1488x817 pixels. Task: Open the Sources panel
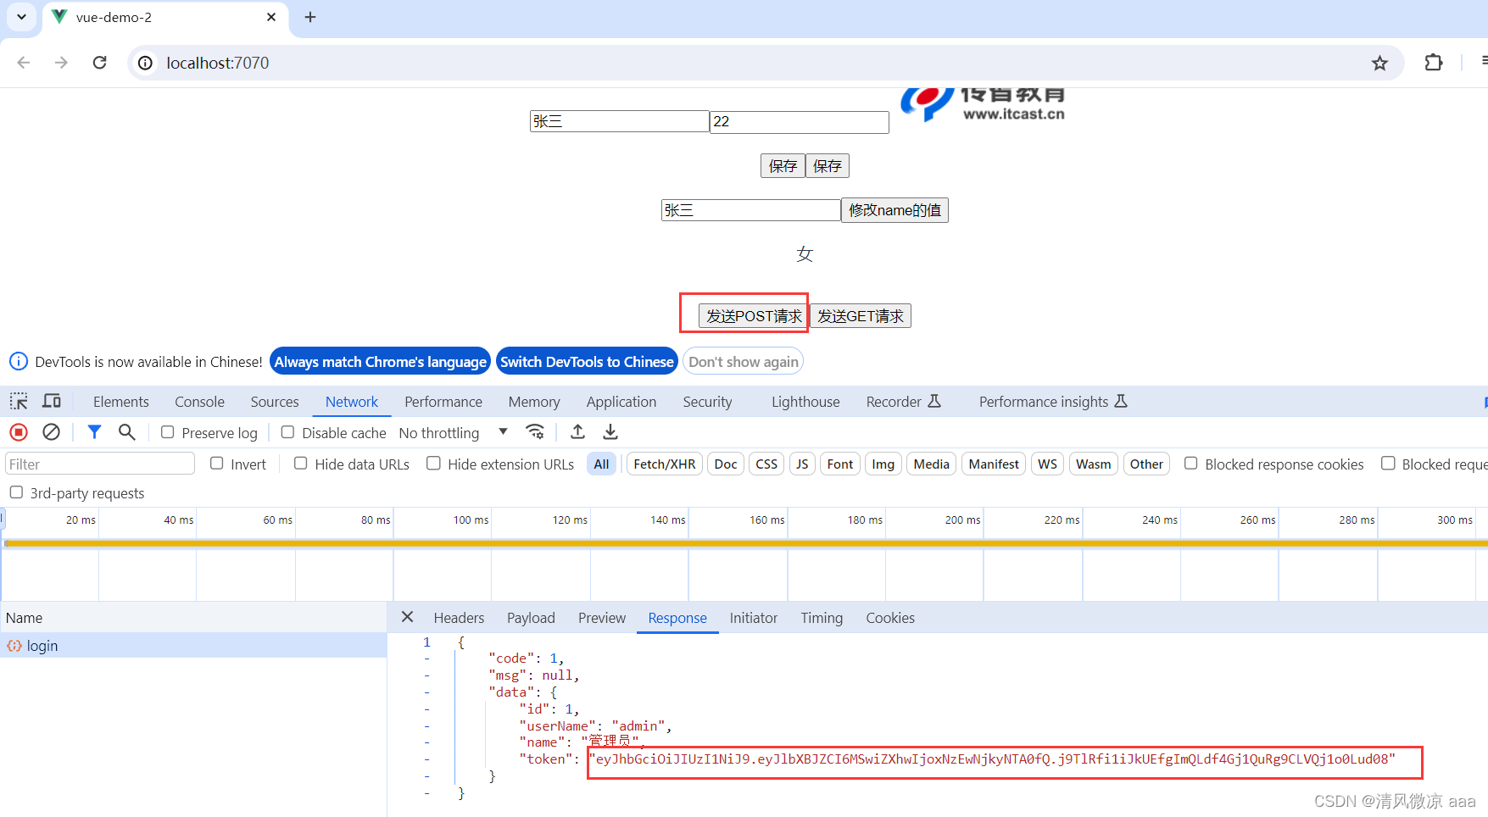275,402
